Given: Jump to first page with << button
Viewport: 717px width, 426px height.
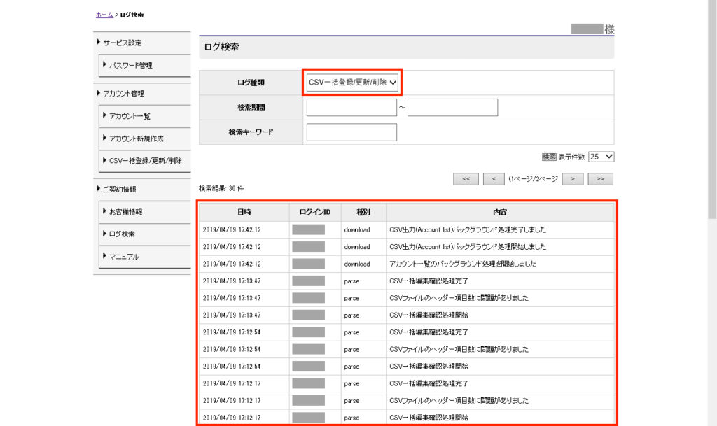Looking at the screenshot, I should (x=466, y=179).
